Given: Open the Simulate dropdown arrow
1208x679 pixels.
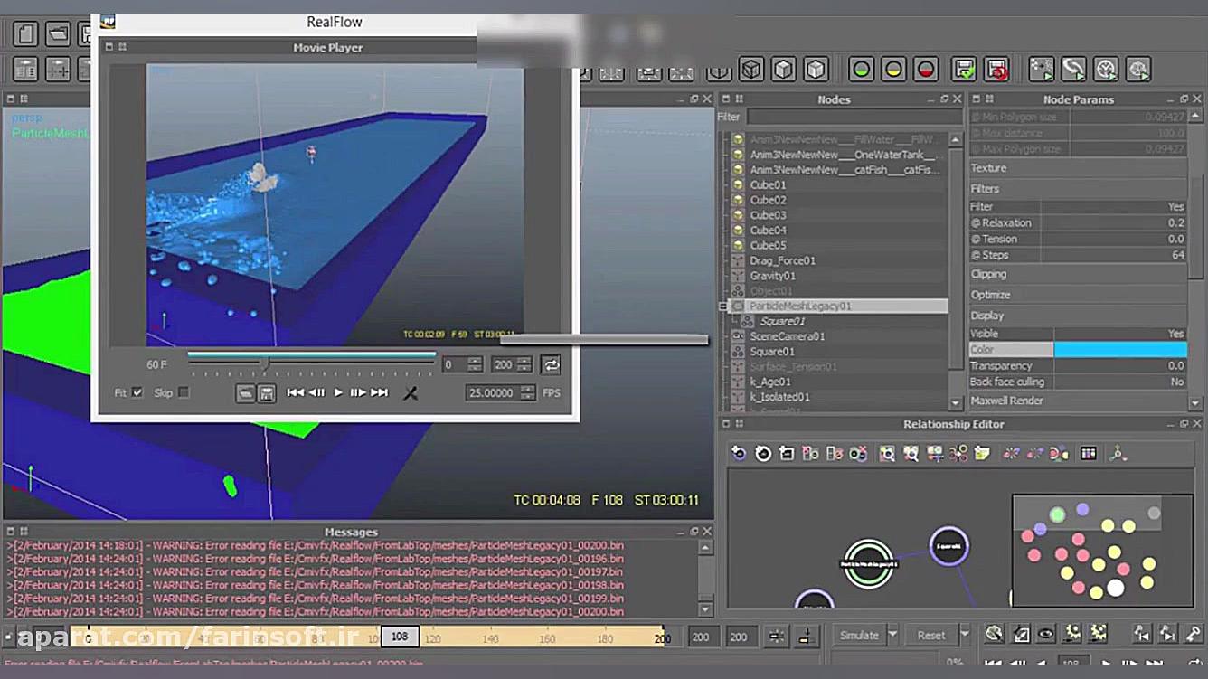Looking at the screenshot, I should click(x=892, y=635).
